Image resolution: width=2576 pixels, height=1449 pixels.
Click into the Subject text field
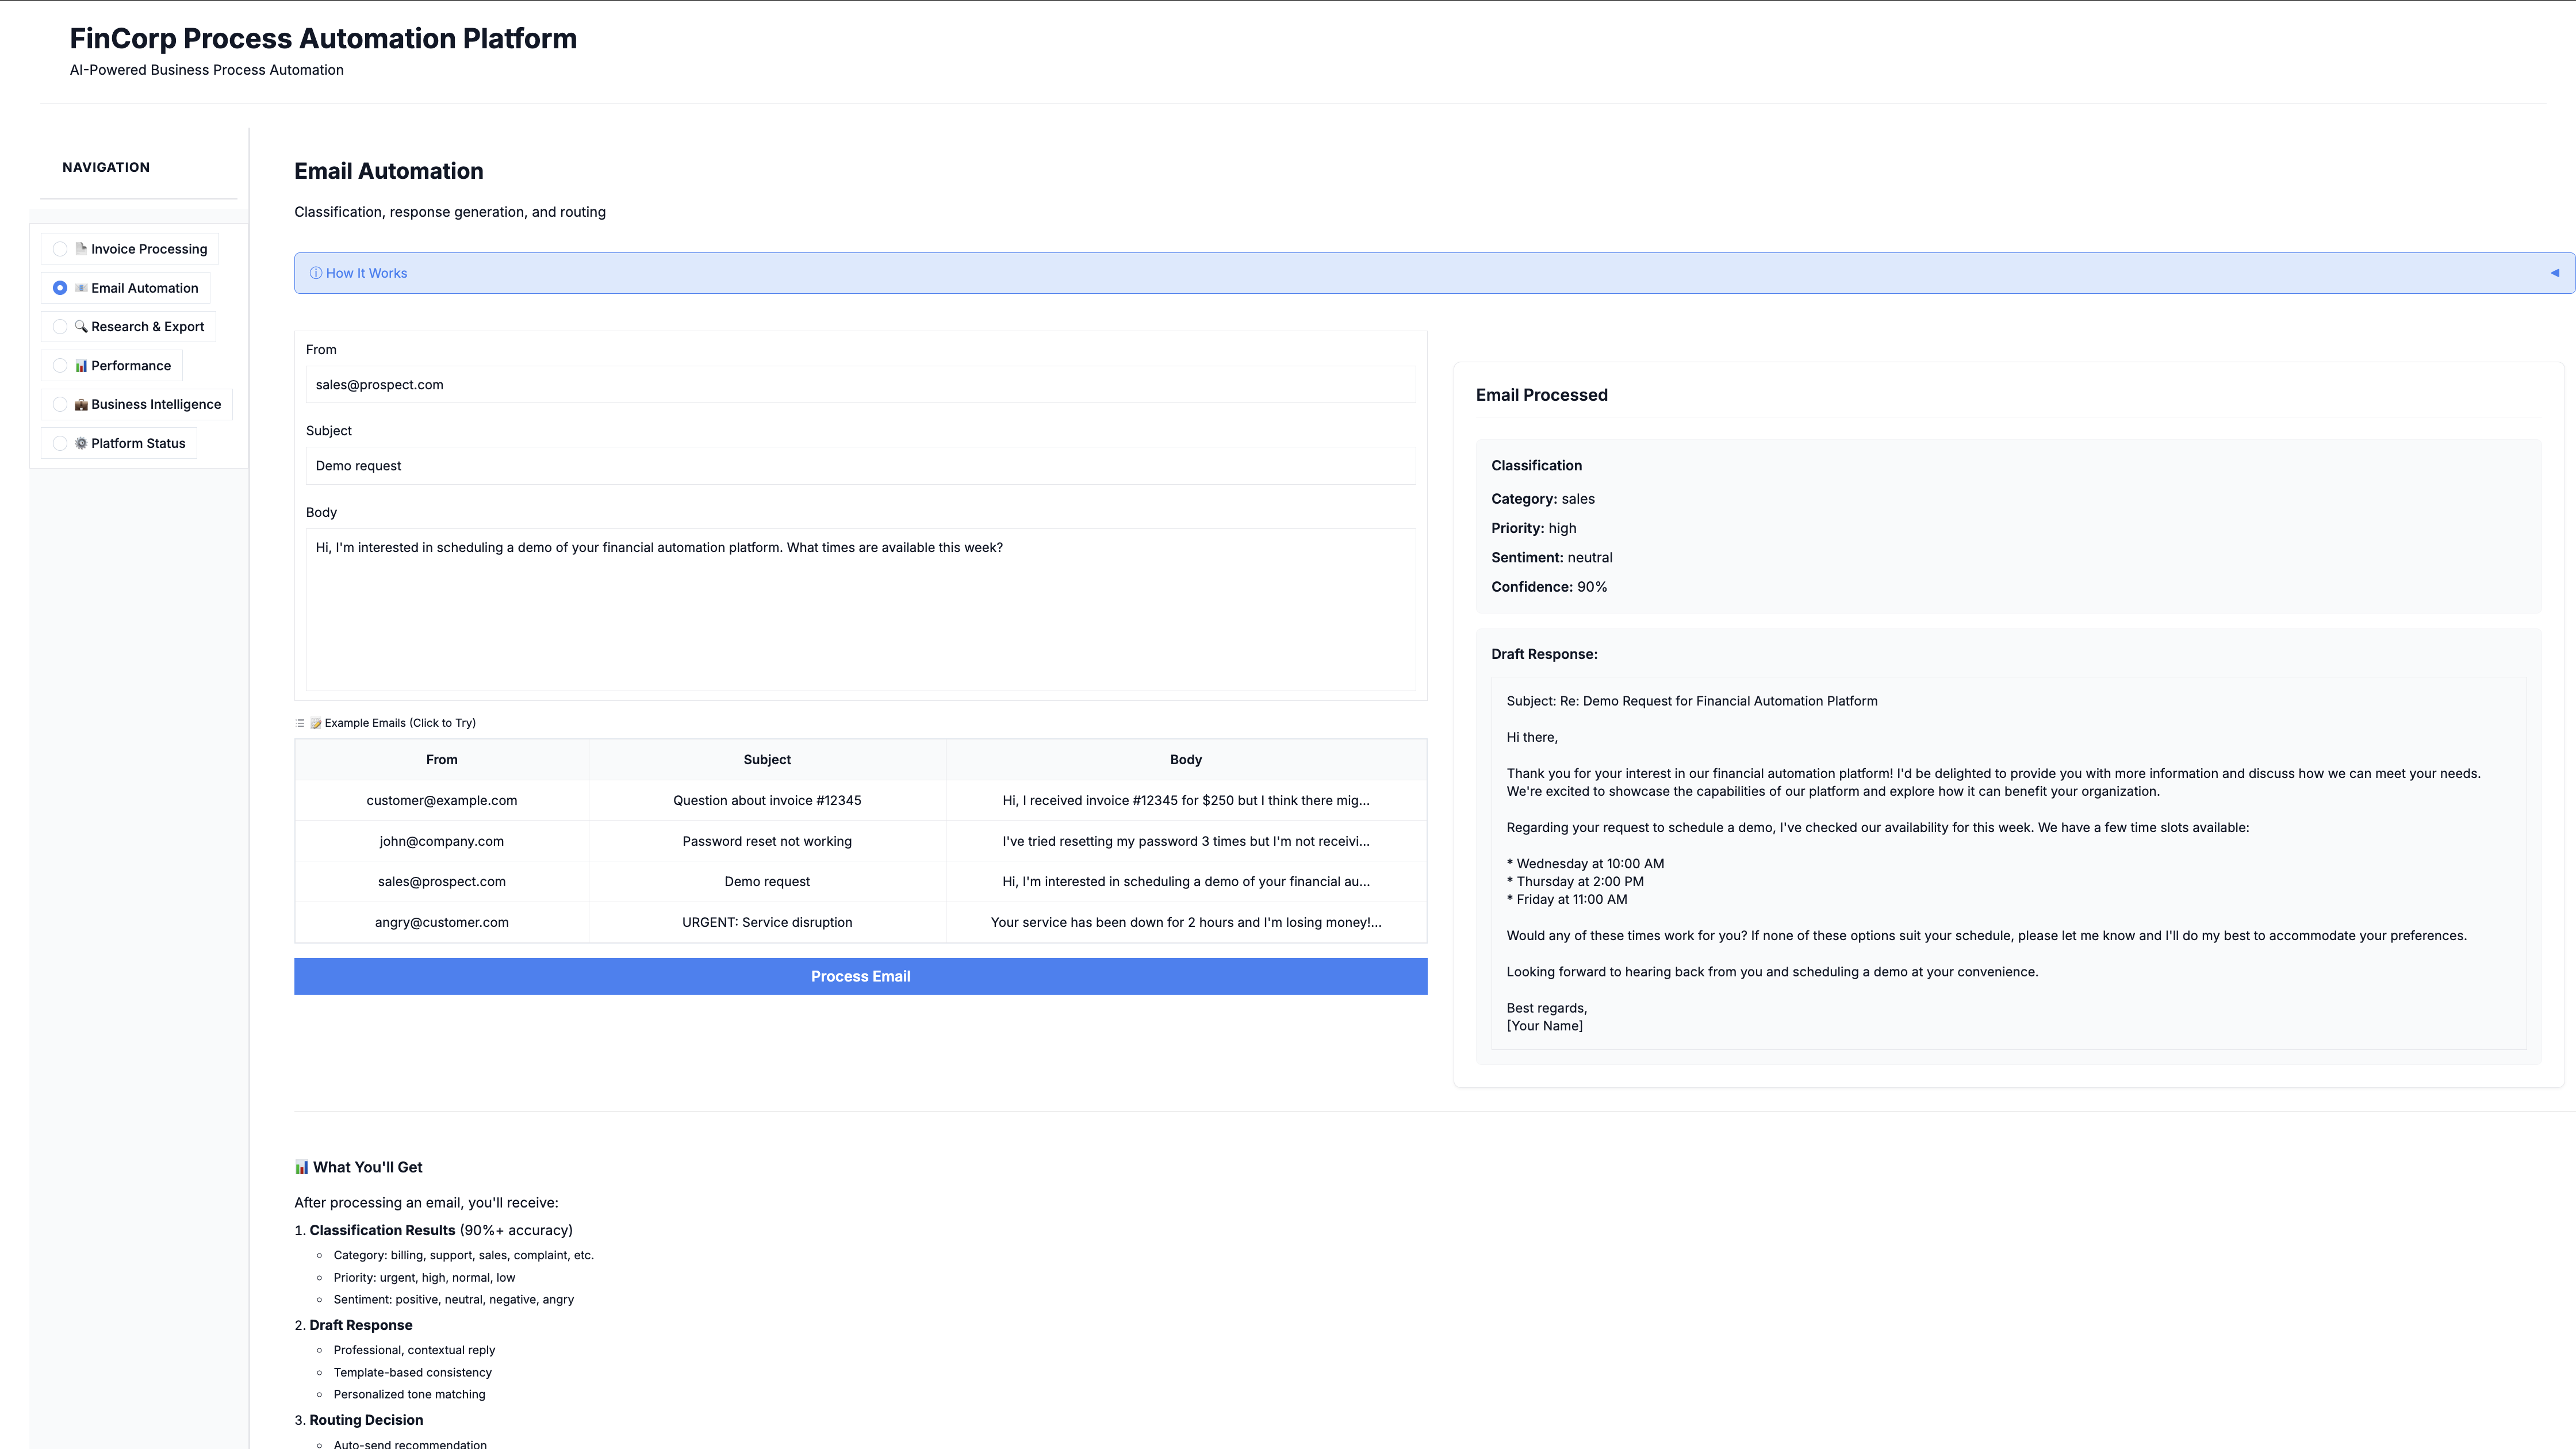(x=860, y=466)
